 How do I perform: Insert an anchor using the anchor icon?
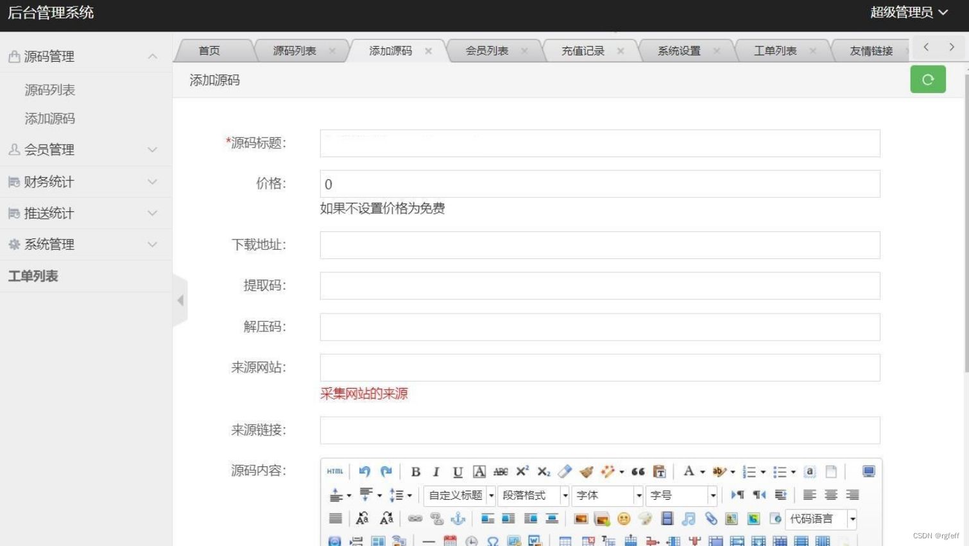(458, 518)
